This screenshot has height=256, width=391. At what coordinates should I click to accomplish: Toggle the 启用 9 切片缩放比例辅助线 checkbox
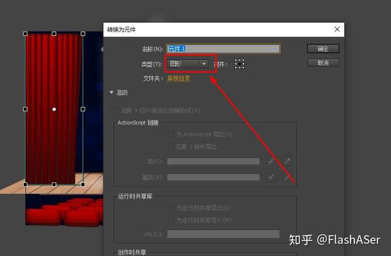(x=117, y=111)
